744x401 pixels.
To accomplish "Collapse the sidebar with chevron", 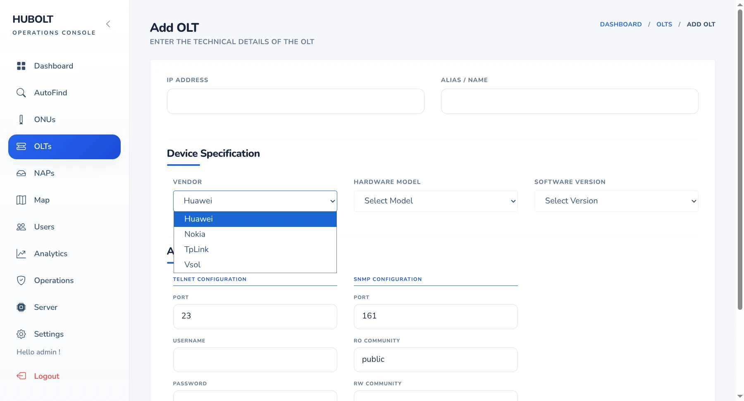I will 108,24.
